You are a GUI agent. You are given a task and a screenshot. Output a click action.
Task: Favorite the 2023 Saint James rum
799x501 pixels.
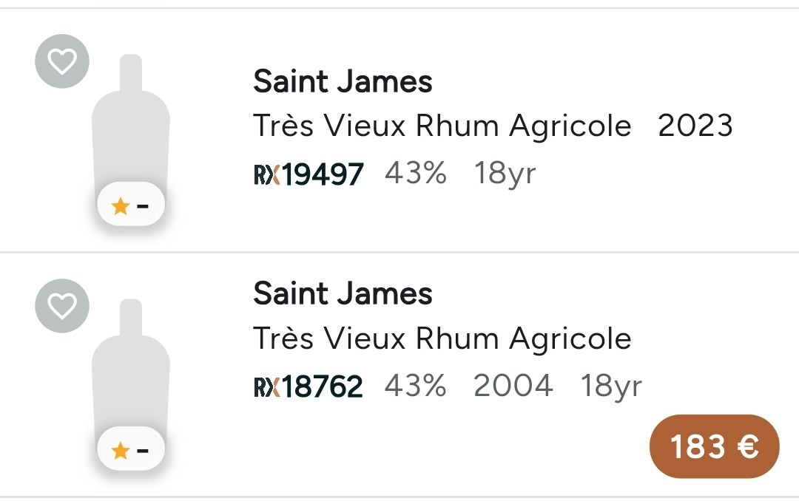pos(62,61)
